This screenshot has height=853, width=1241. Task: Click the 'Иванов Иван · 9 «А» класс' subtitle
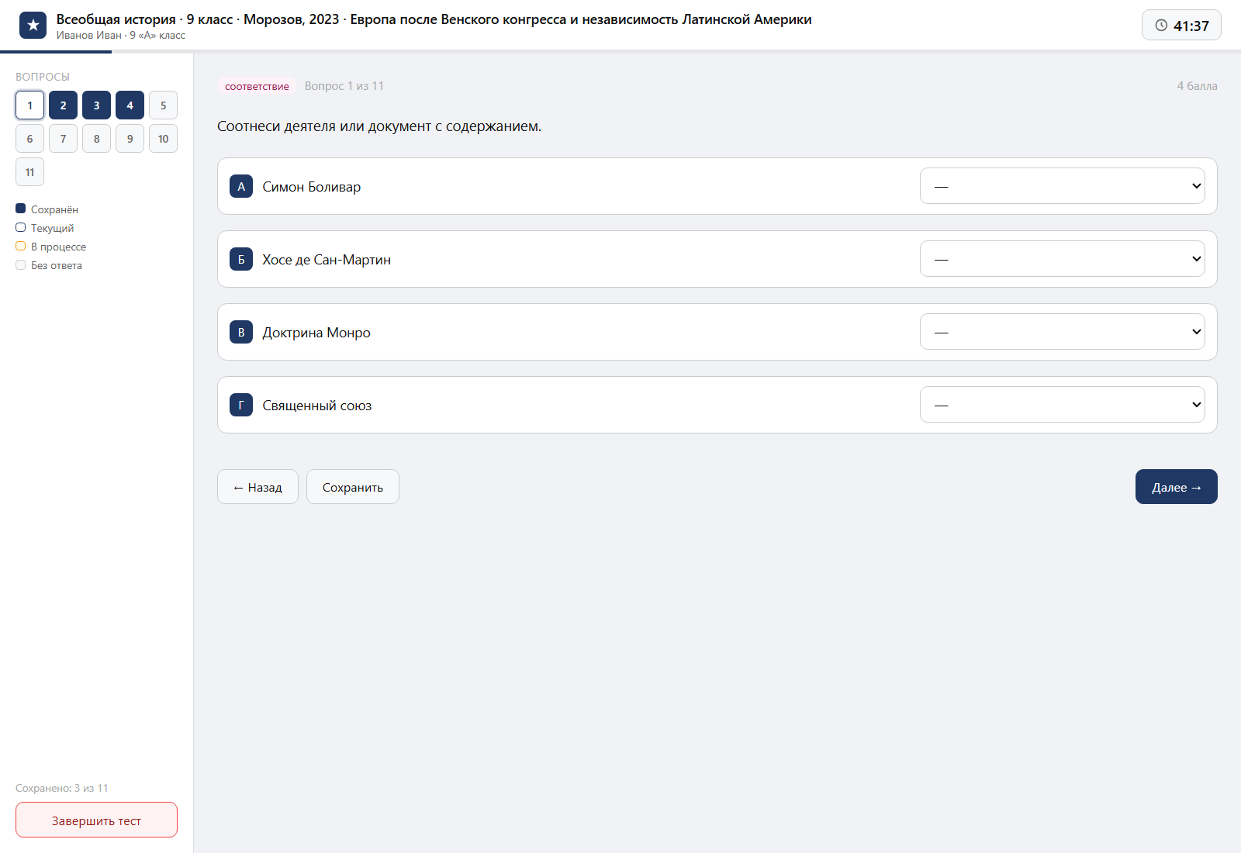pyautogui.click(x=121, y=36)
